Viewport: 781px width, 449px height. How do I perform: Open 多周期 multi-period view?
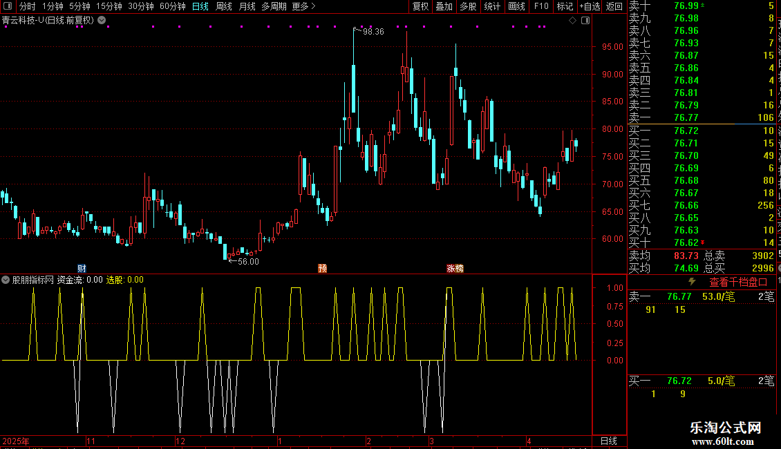pyautogui.click(x=274, y=6)
